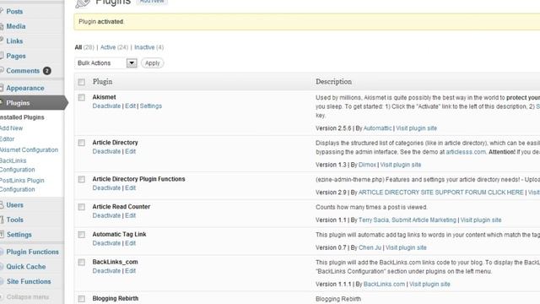
Task: Open the Users menu in sidebar
Action: 15,205
